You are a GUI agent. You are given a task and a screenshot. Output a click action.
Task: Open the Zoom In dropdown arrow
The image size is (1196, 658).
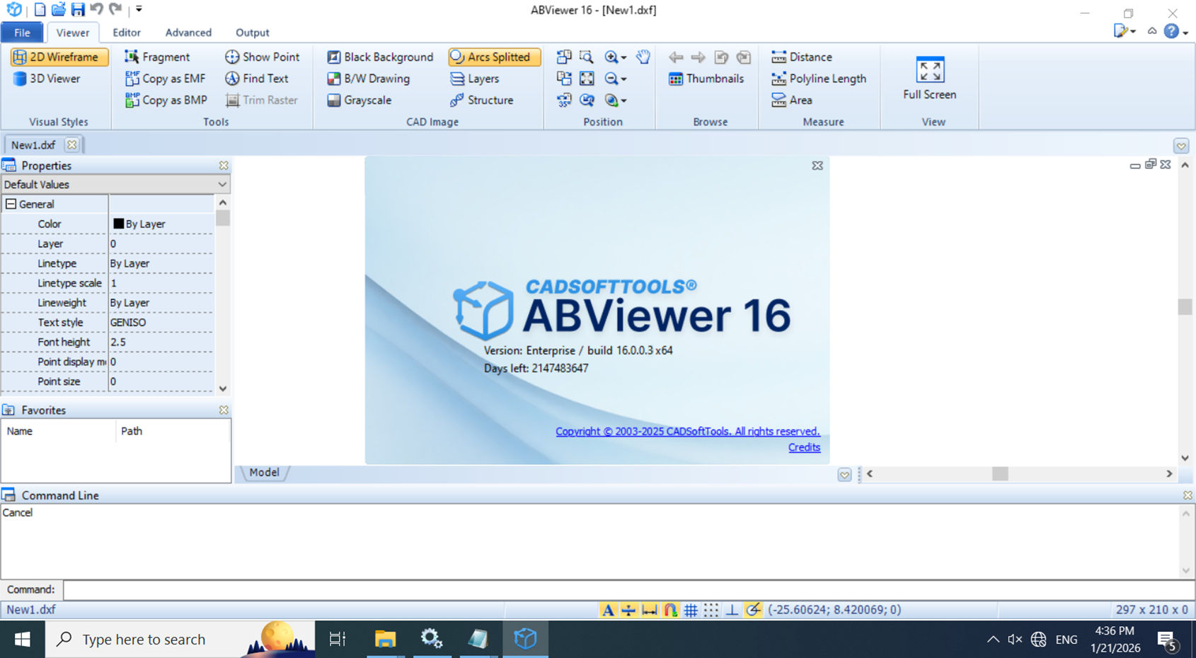(623, 57)
